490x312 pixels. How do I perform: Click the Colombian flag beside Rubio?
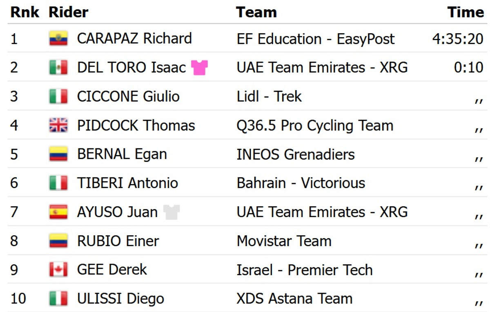point(58,241)
